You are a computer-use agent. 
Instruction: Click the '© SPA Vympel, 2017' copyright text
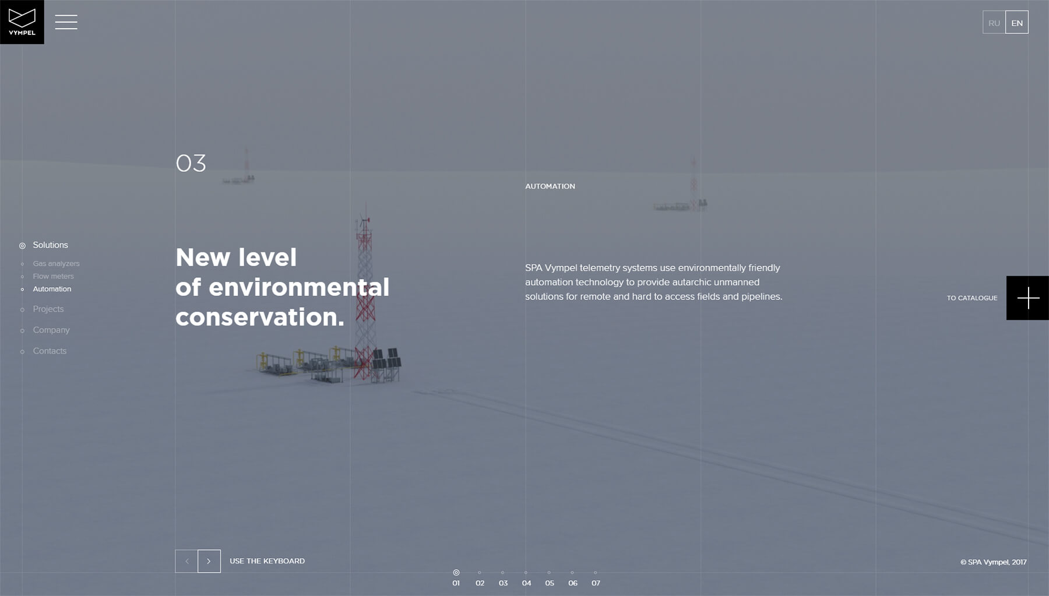[x=994, y=562]
